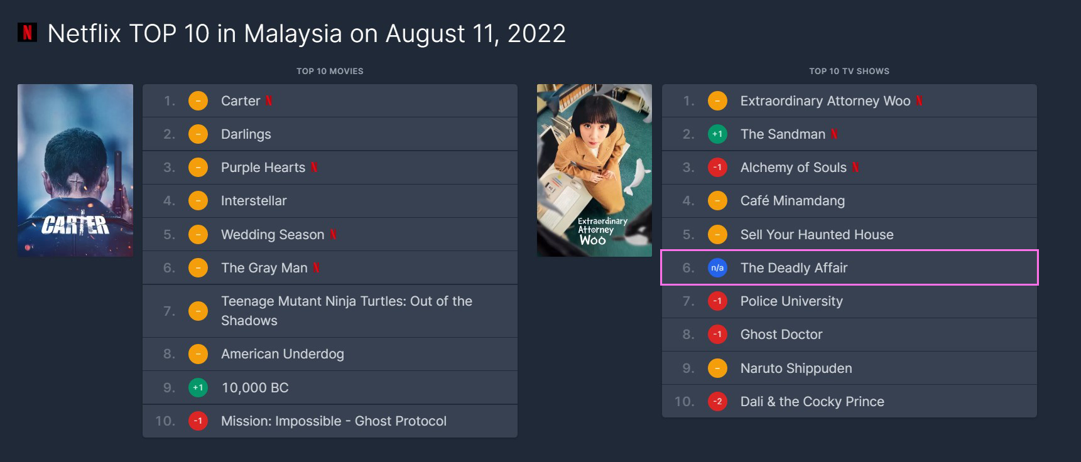Click the Netflix N icon after Alchemy of Souls
Screen dimensions: 1081x462
pyautogui.click(x=856, y=167)
